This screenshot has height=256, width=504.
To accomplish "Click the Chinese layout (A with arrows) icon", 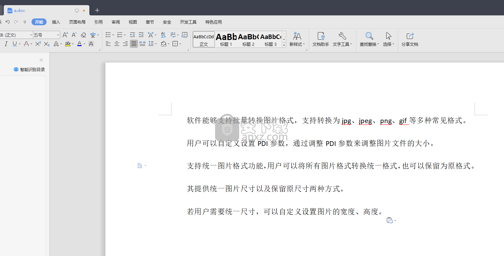I will (151, 35).
